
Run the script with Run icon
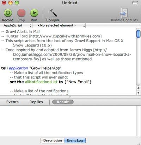pyautogui.click(x=34, y=13)
